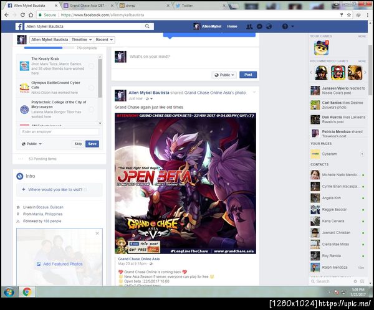
Task: Select The Krusty Krab workplace radio
Action: click(x=91, y=66)
